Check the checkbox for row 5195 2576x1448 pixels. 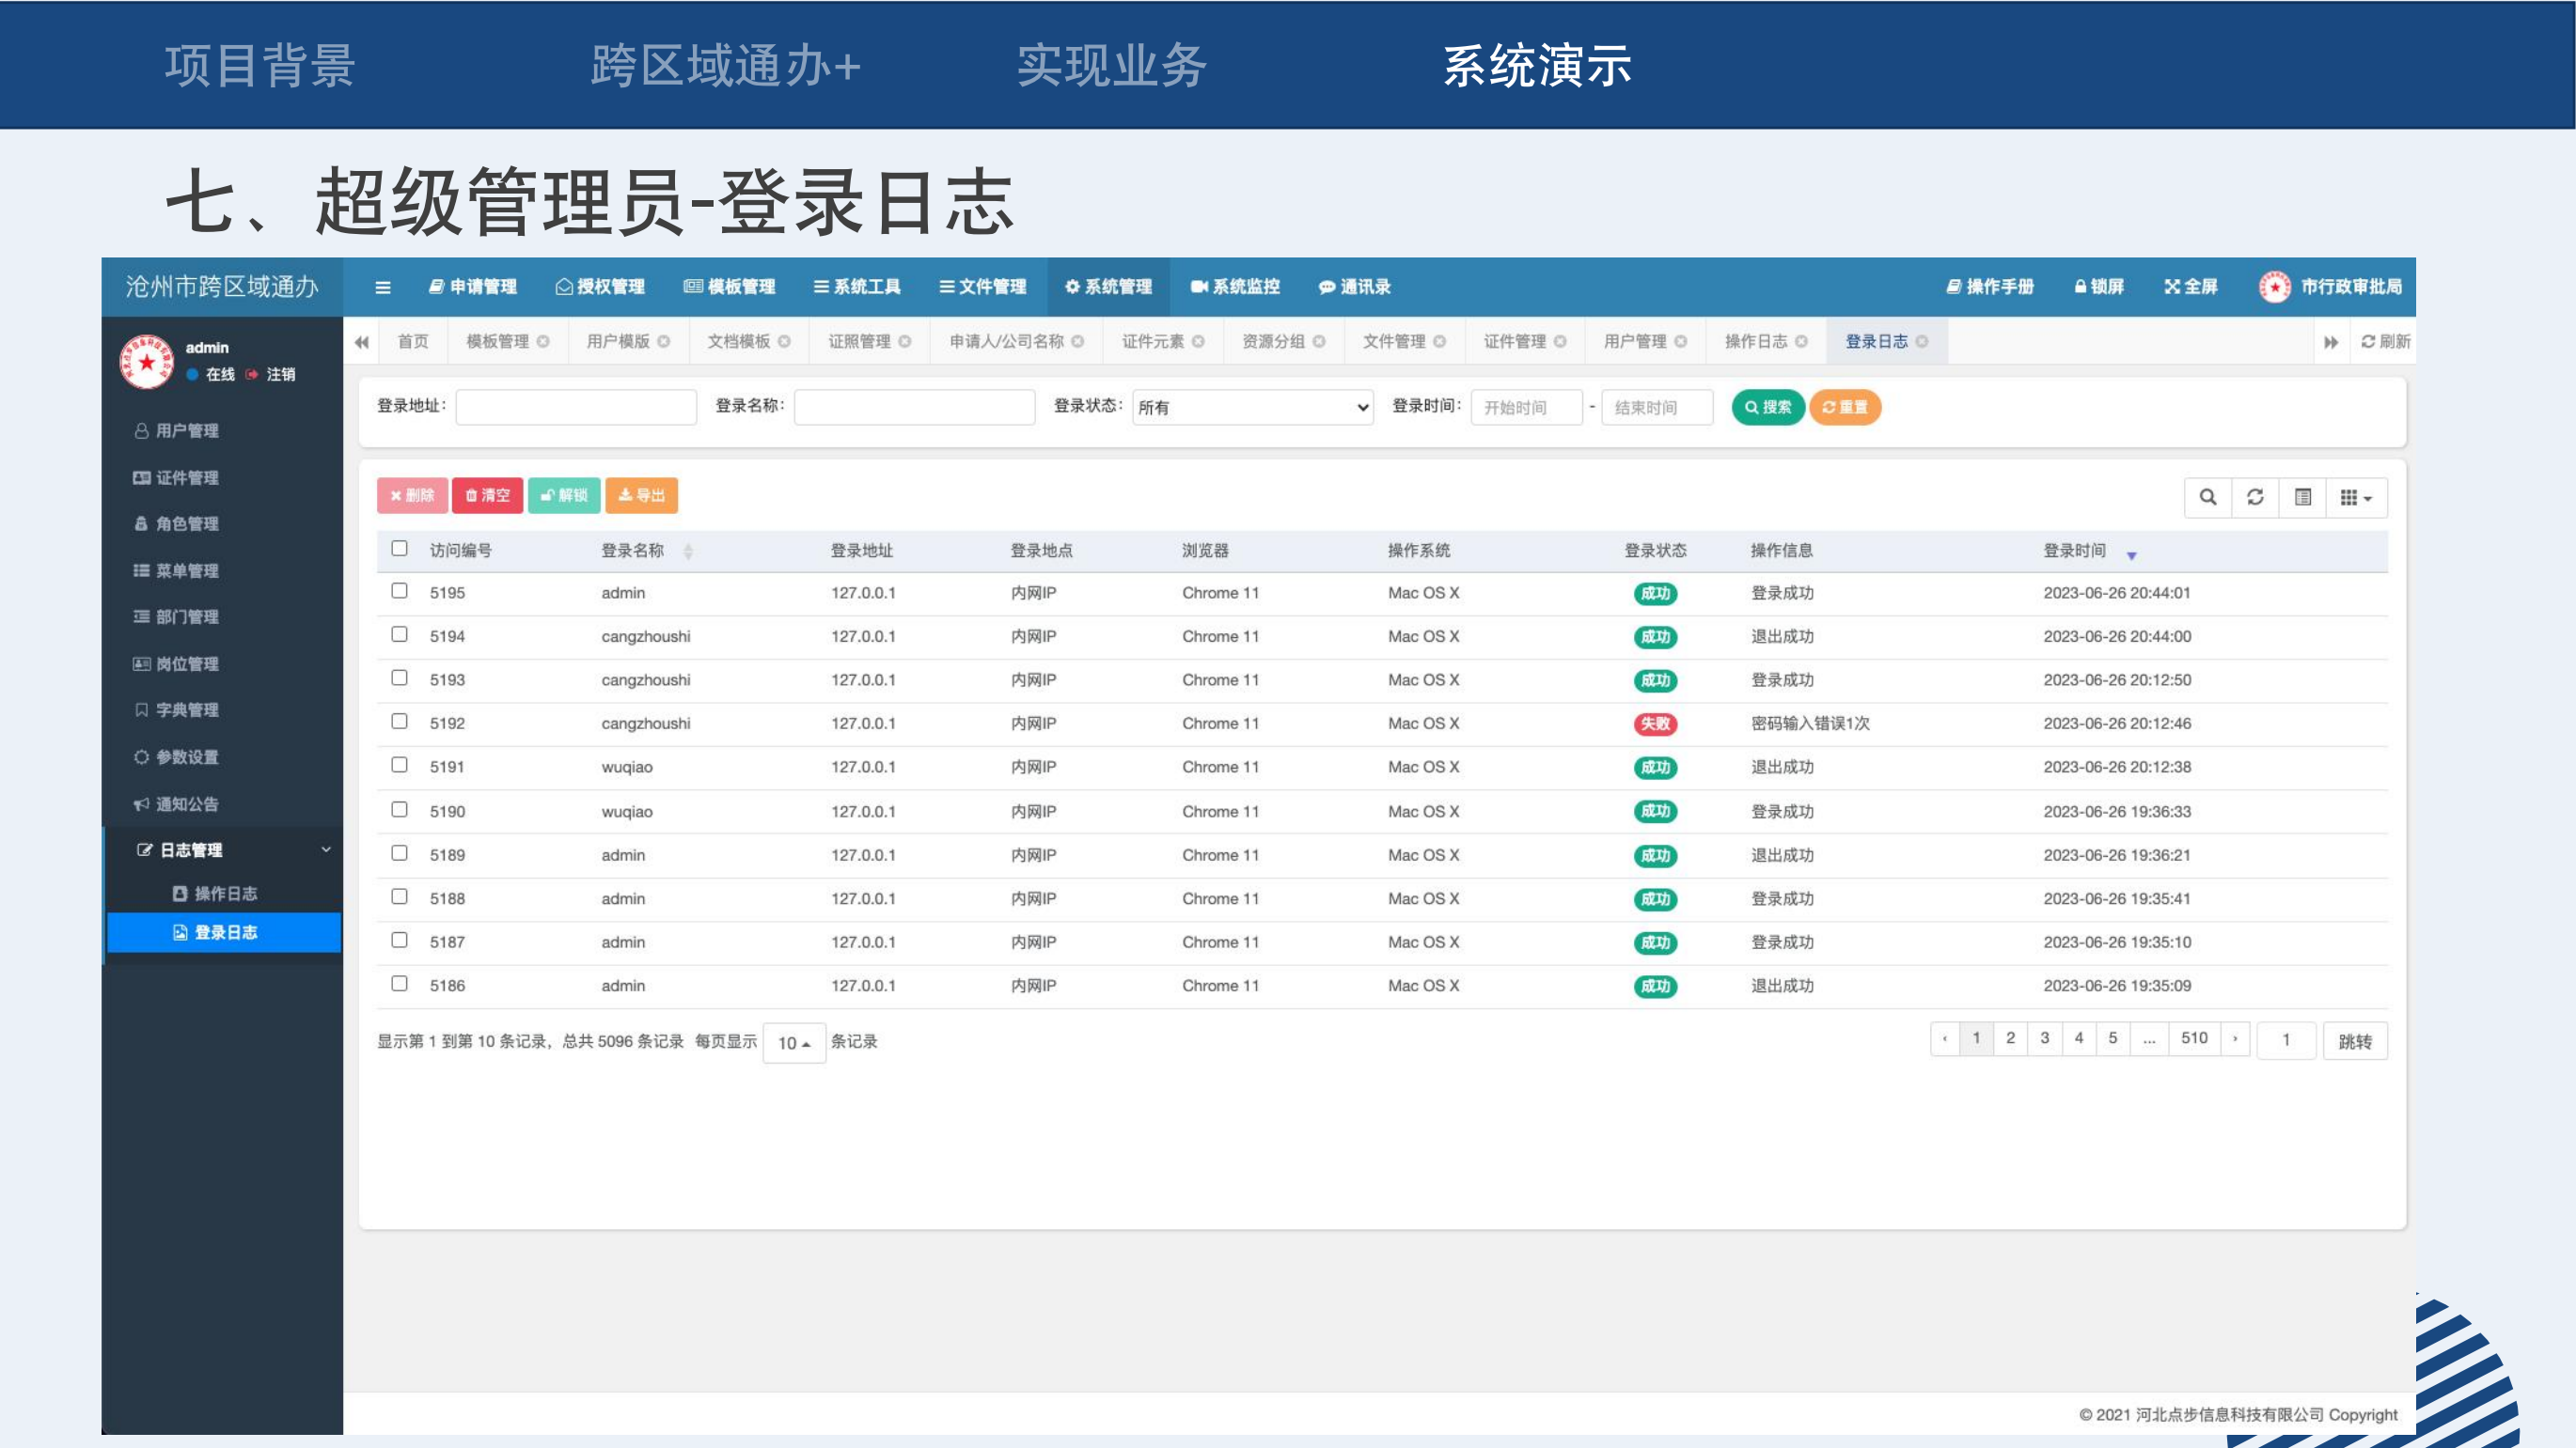[x=399, y=592]
